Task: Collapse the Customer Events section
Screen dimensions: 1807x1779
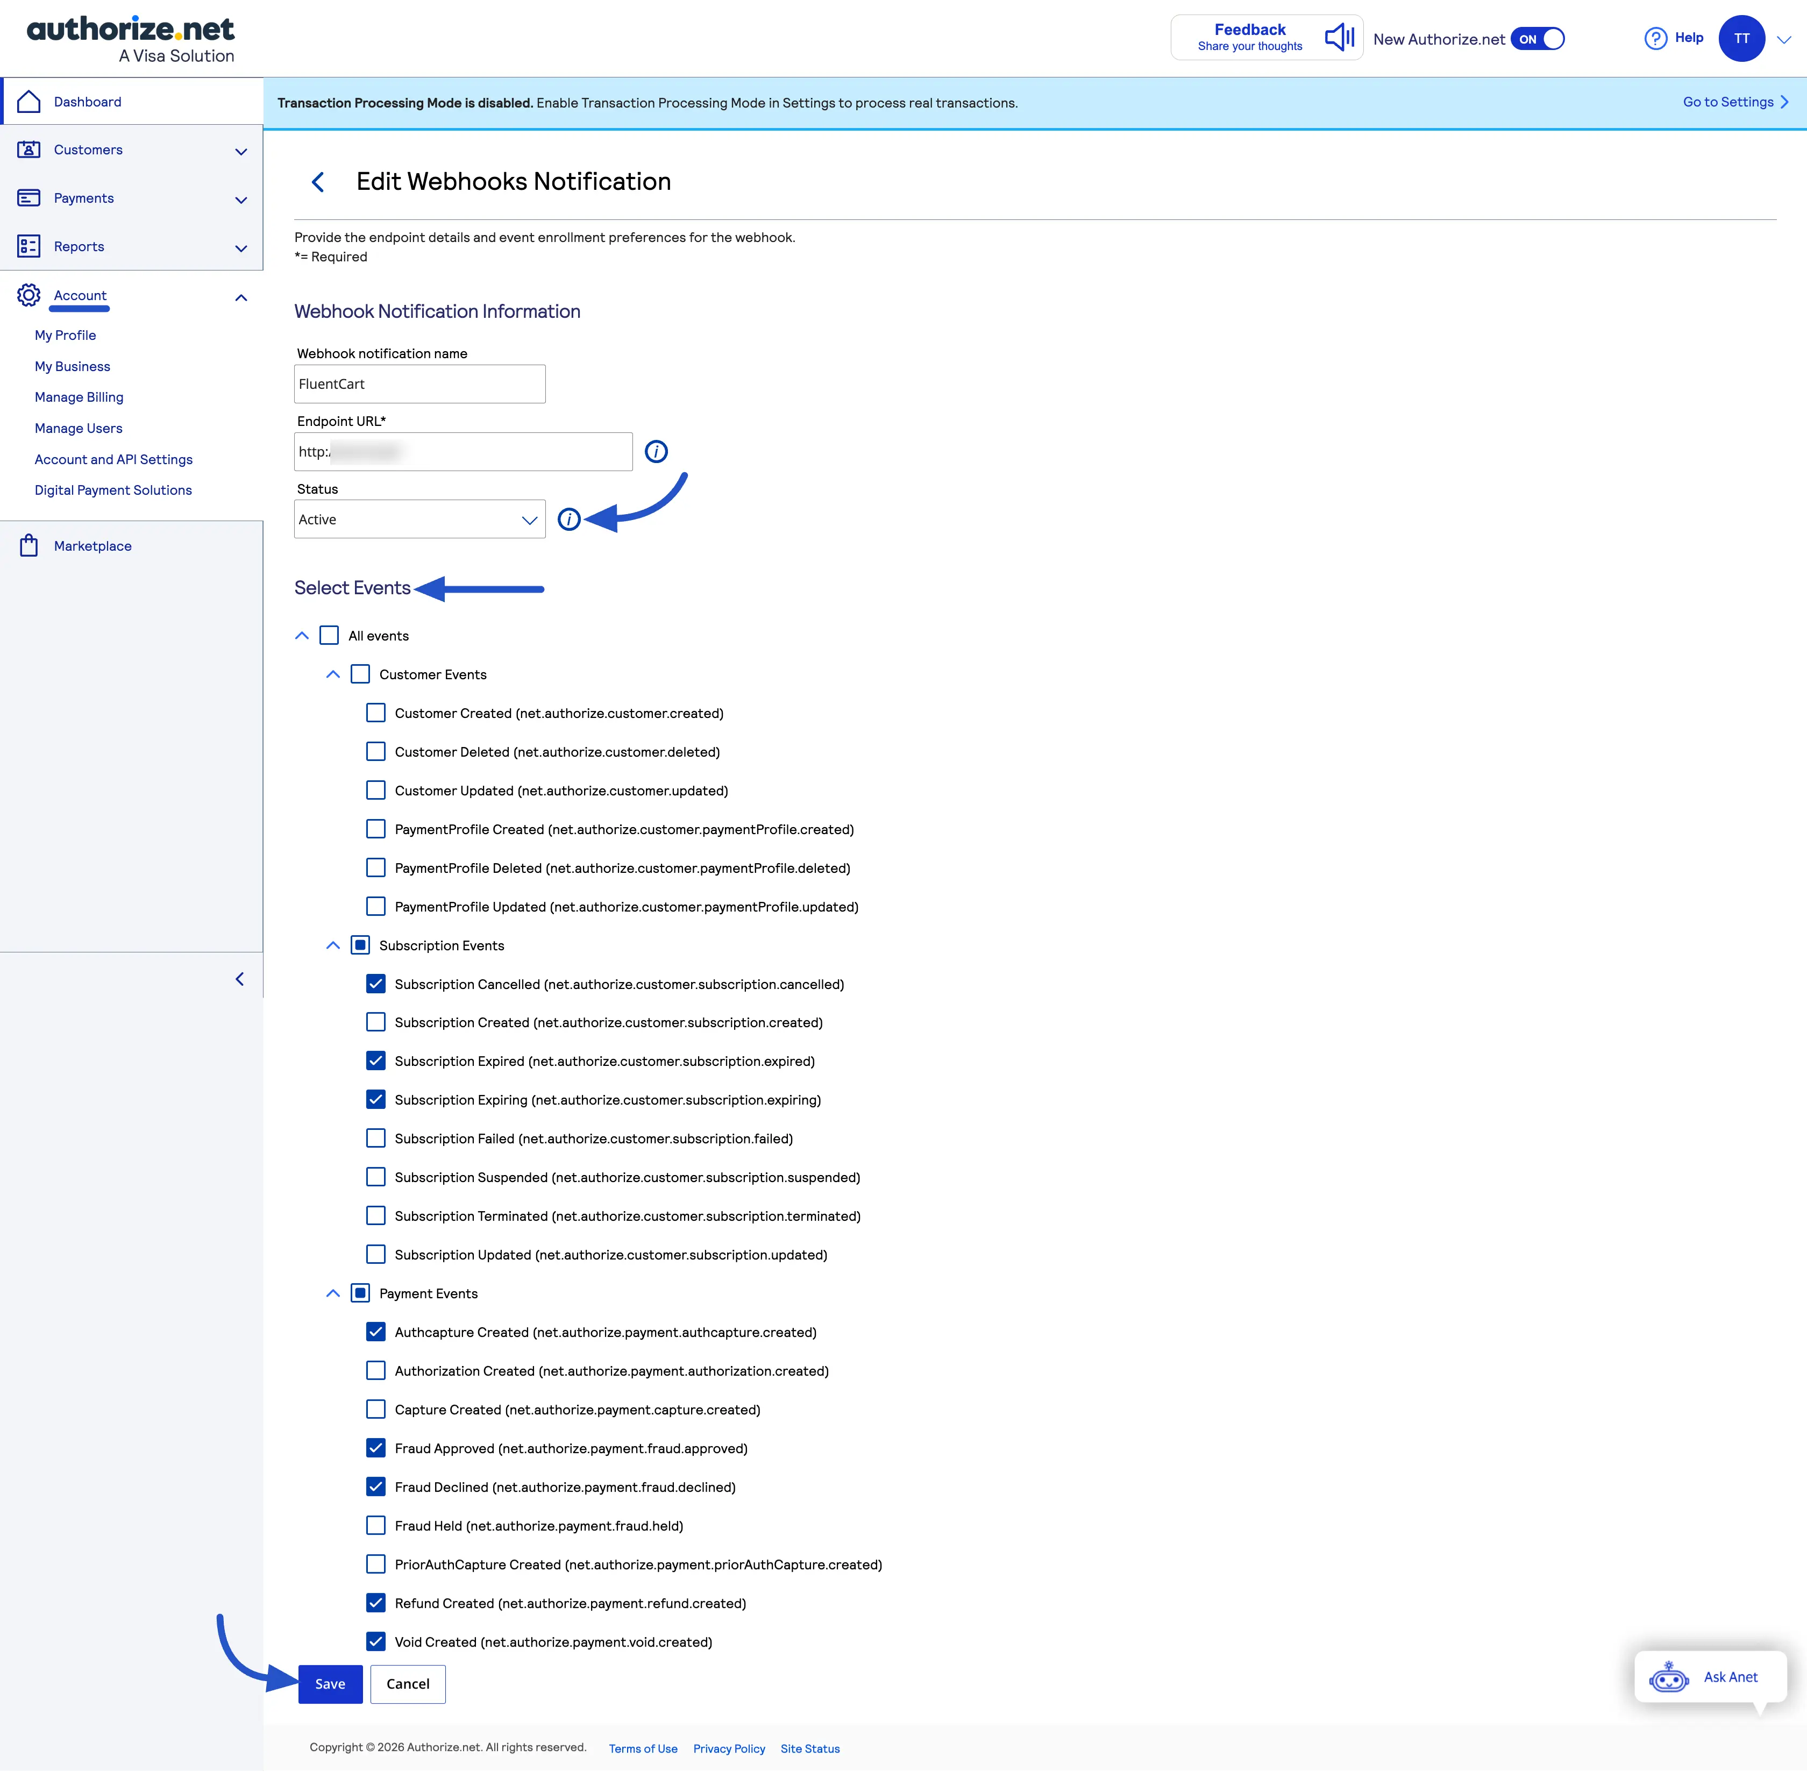Action: [332, 674]
